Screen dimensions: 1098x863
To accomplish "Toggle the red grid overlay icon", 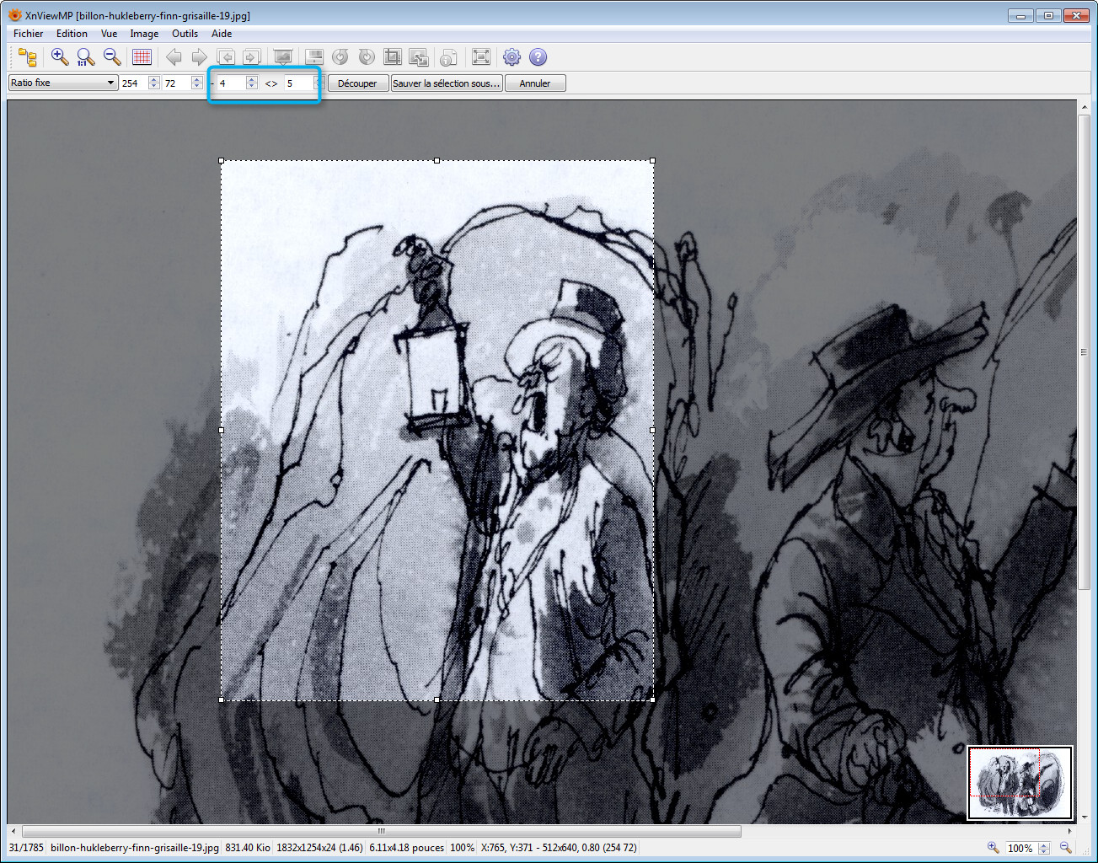I will pos(142,57).
